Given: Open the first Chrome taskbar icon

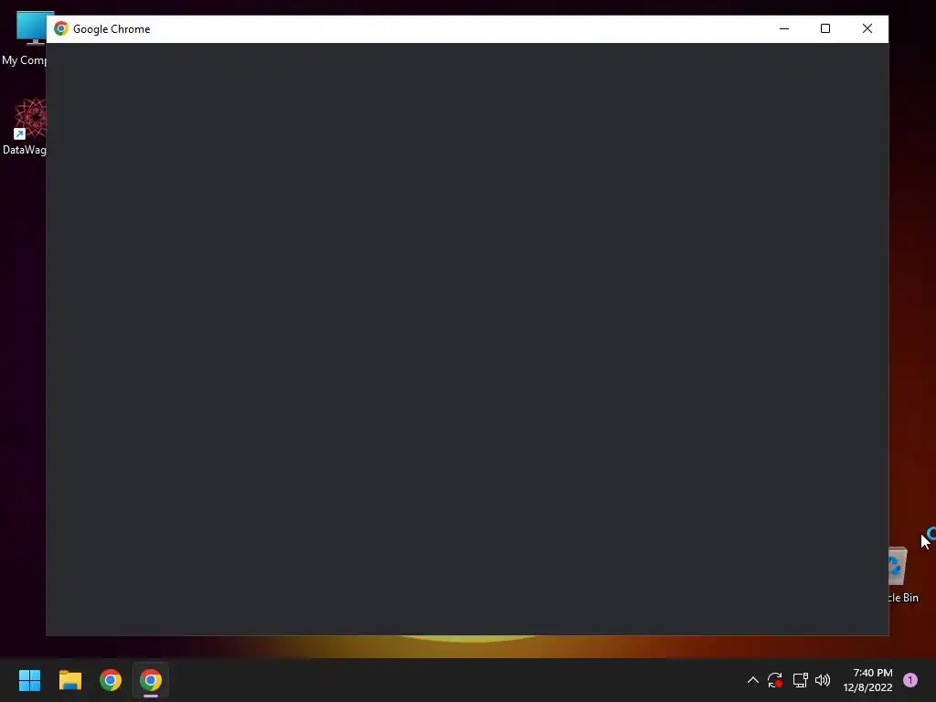Looking at the screenshot, I should [x=111, y=680].
